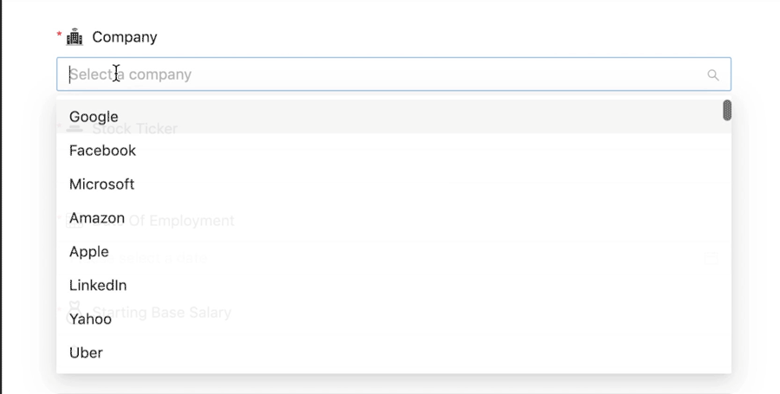Click the faded Stock Ticker label
The width and height of the screenshot is (780, 394).
(x=134, y=129)
